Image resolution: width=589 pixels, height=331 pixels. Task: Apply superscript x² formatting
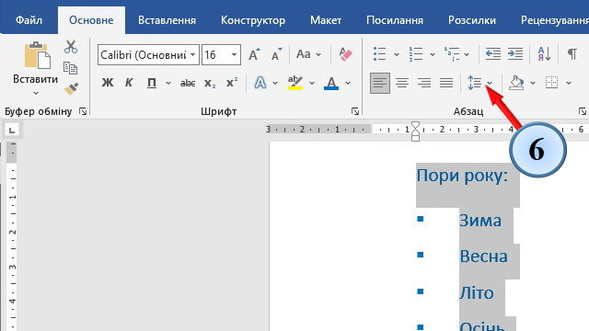[232, 83]
